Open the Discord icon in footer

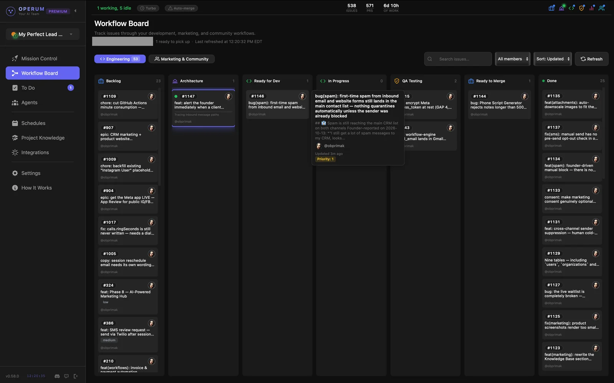[57, 376]
